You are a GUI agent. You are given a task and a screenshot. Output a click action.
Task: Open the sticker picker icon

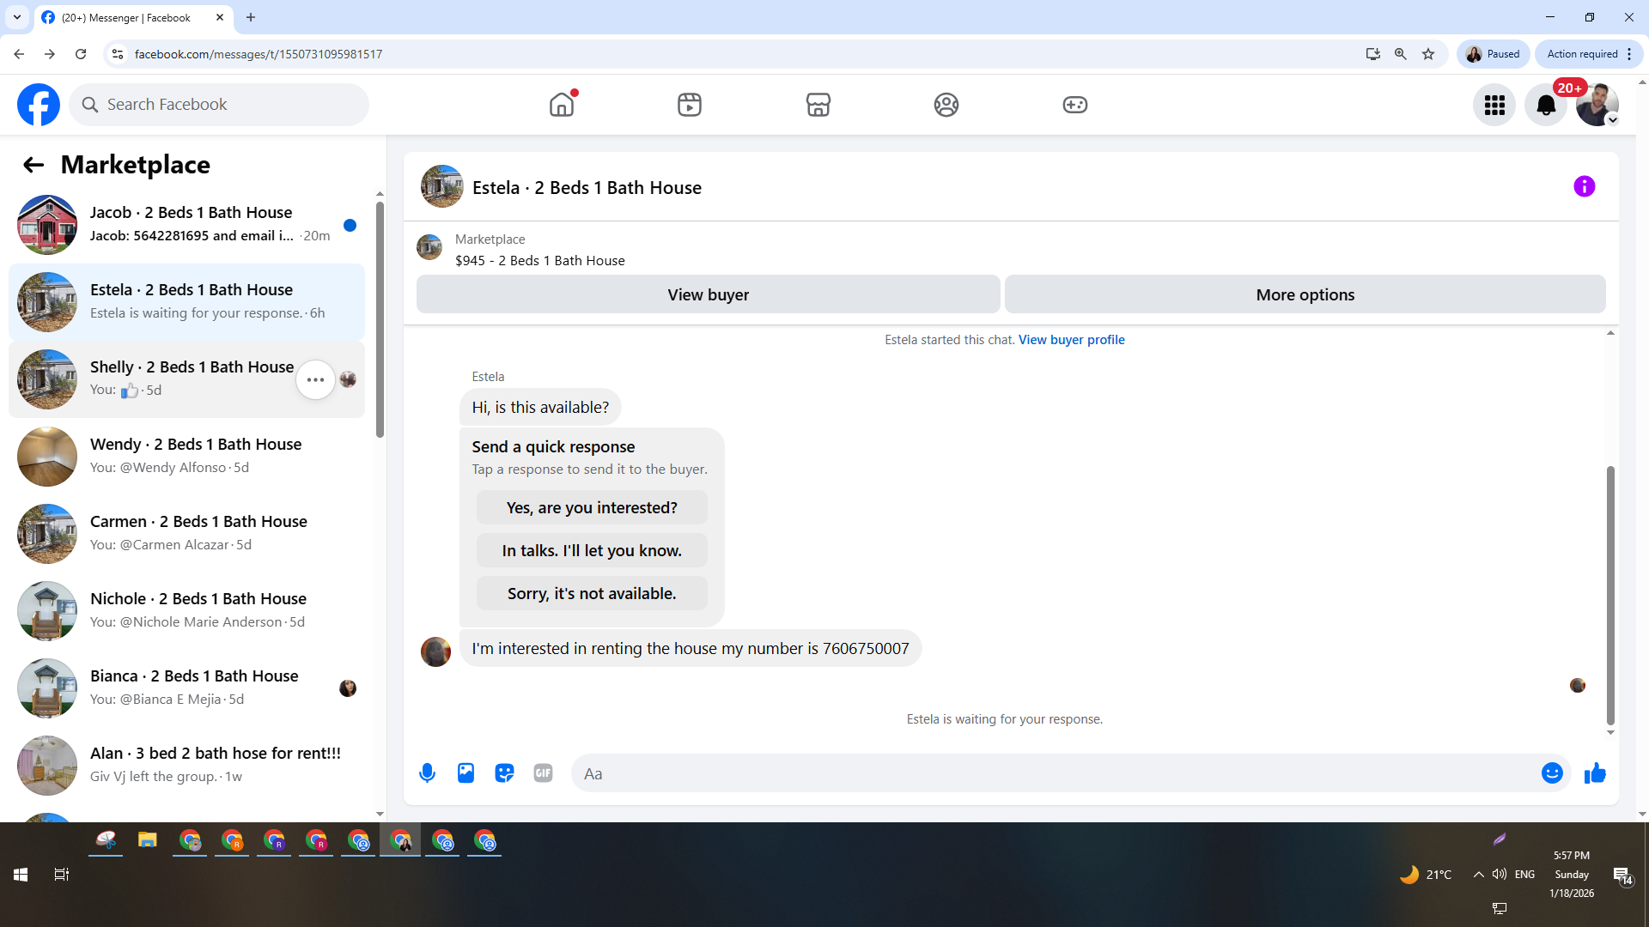[x=504, y=773]
